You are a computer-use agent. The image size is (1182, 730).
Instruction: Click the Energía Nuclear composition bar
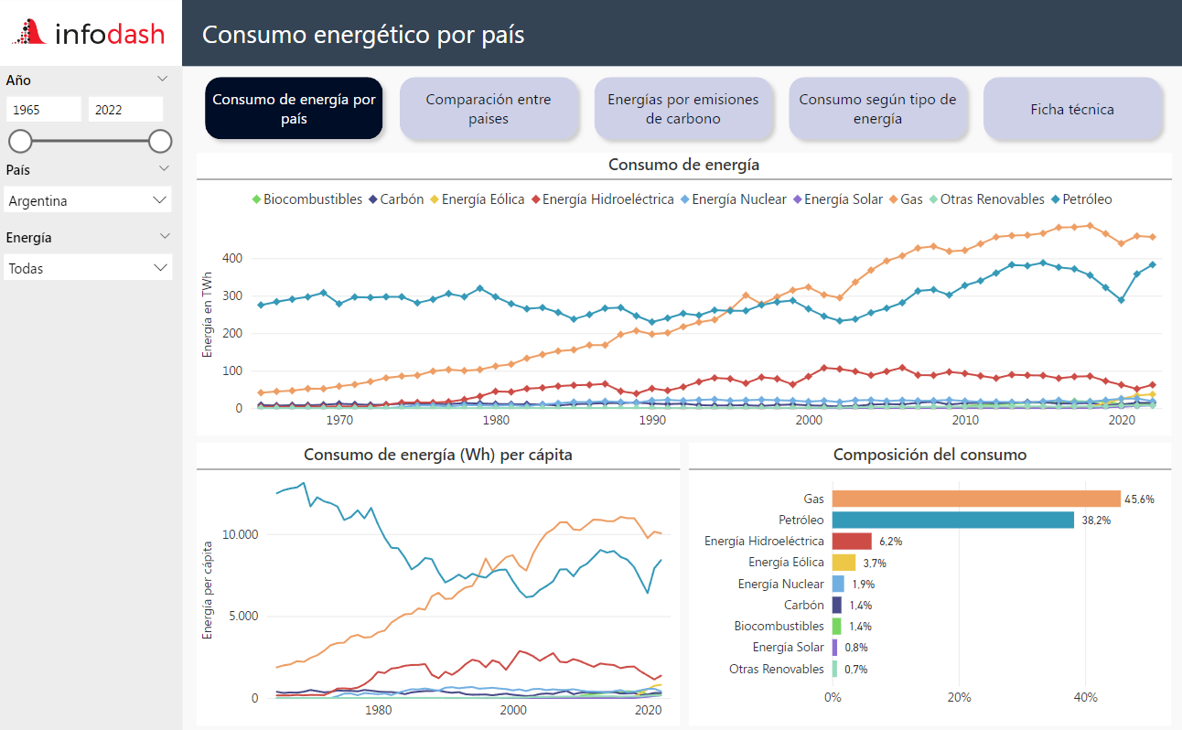[838, 584]
